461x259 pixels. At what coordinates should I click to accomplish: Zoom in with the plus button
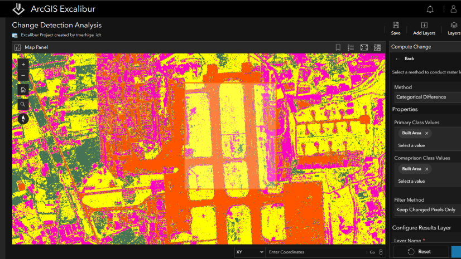click(x=23, y=64)
